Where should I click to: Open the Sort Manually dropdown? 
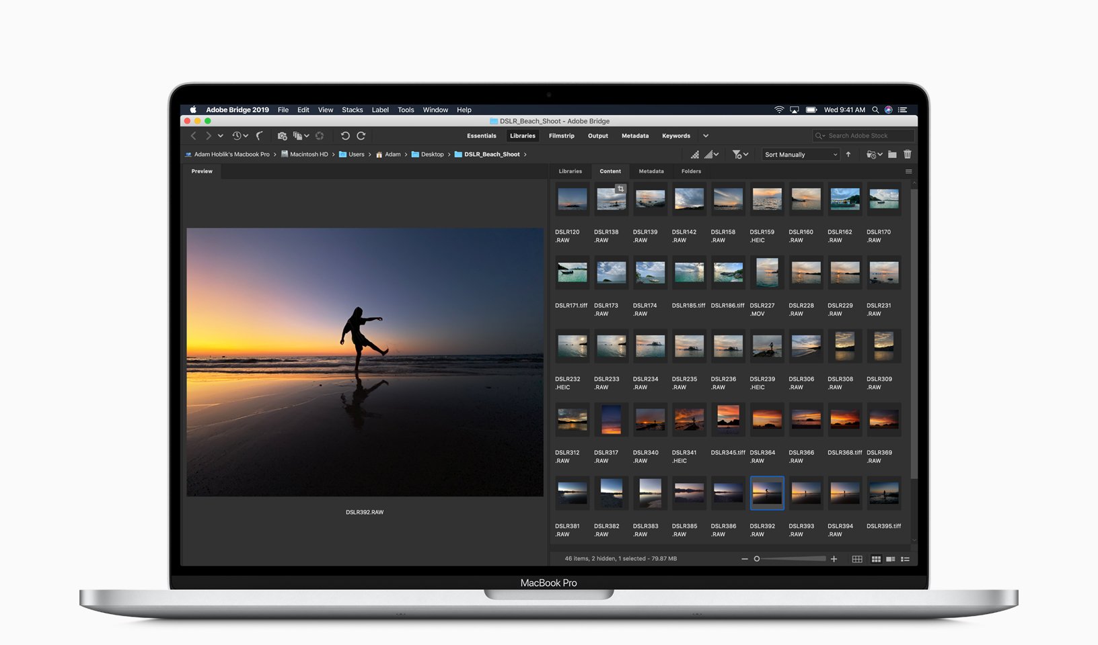pos(801,155)
